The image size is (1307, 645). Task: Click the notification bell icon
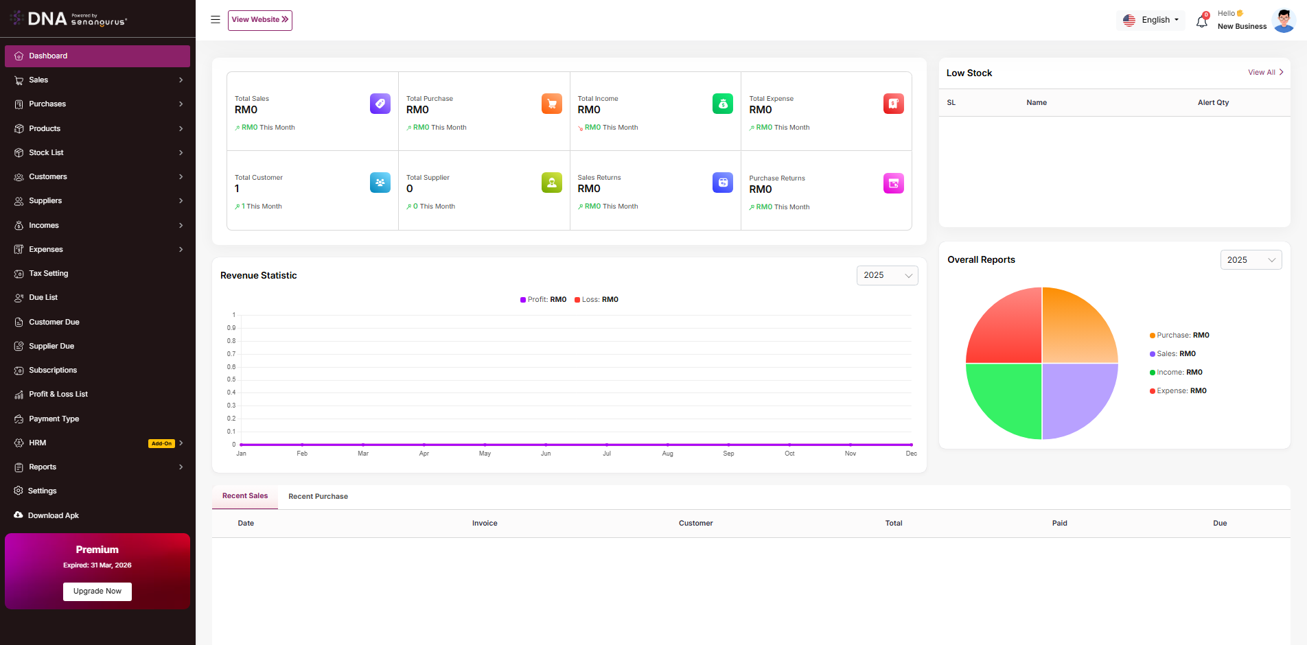pos(1201,21)
